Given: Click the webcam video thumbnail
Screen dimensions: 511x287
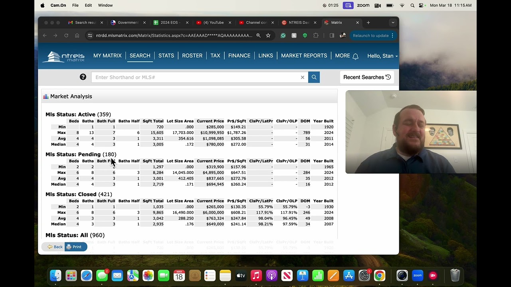Looking at the screenshot, I should [411, 132].
